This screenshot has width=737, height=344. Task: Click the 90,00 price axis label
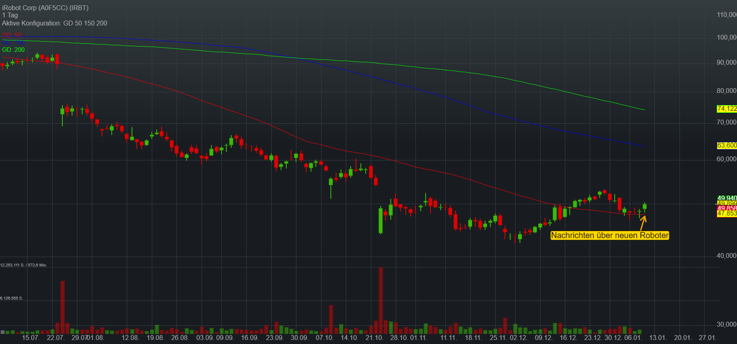(726, 63)
